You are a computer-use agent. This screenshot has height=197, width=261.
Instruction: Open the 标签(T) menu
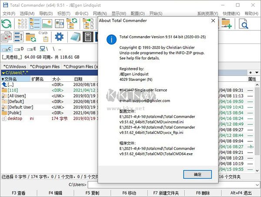(64, 13)
